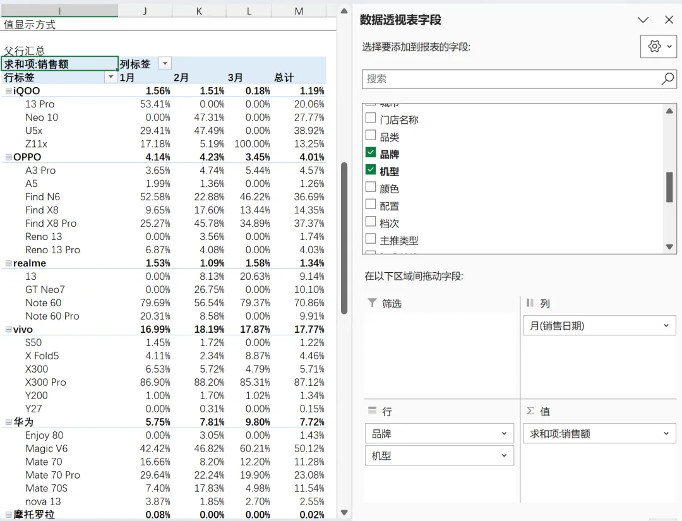Click the Note 60 row label
This screenshot has height=521, width=682.
[x=43, y=302]
